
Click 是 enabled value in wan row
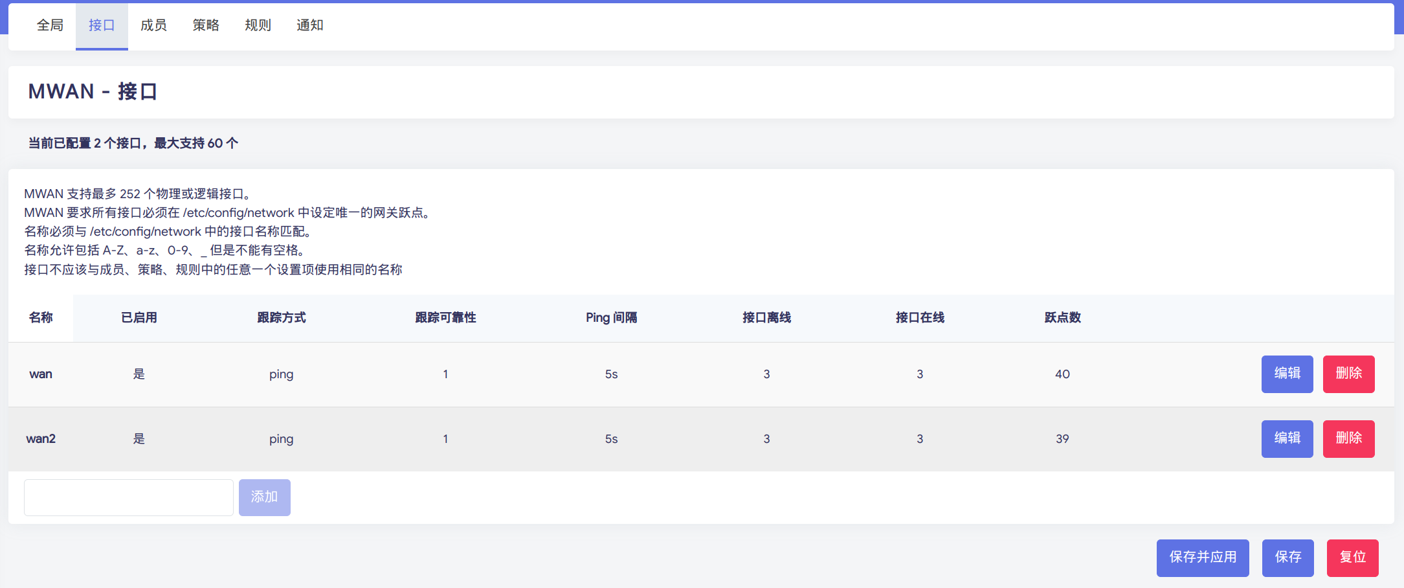139,374
